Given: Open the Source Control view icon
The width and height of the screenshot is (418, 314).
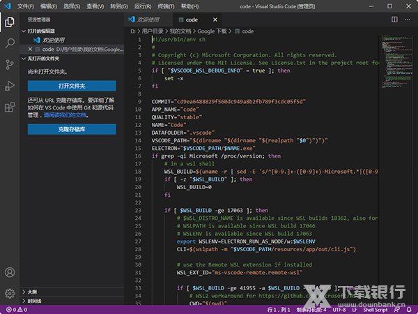Looking at the screenshot, I should (x=10, y=65).
